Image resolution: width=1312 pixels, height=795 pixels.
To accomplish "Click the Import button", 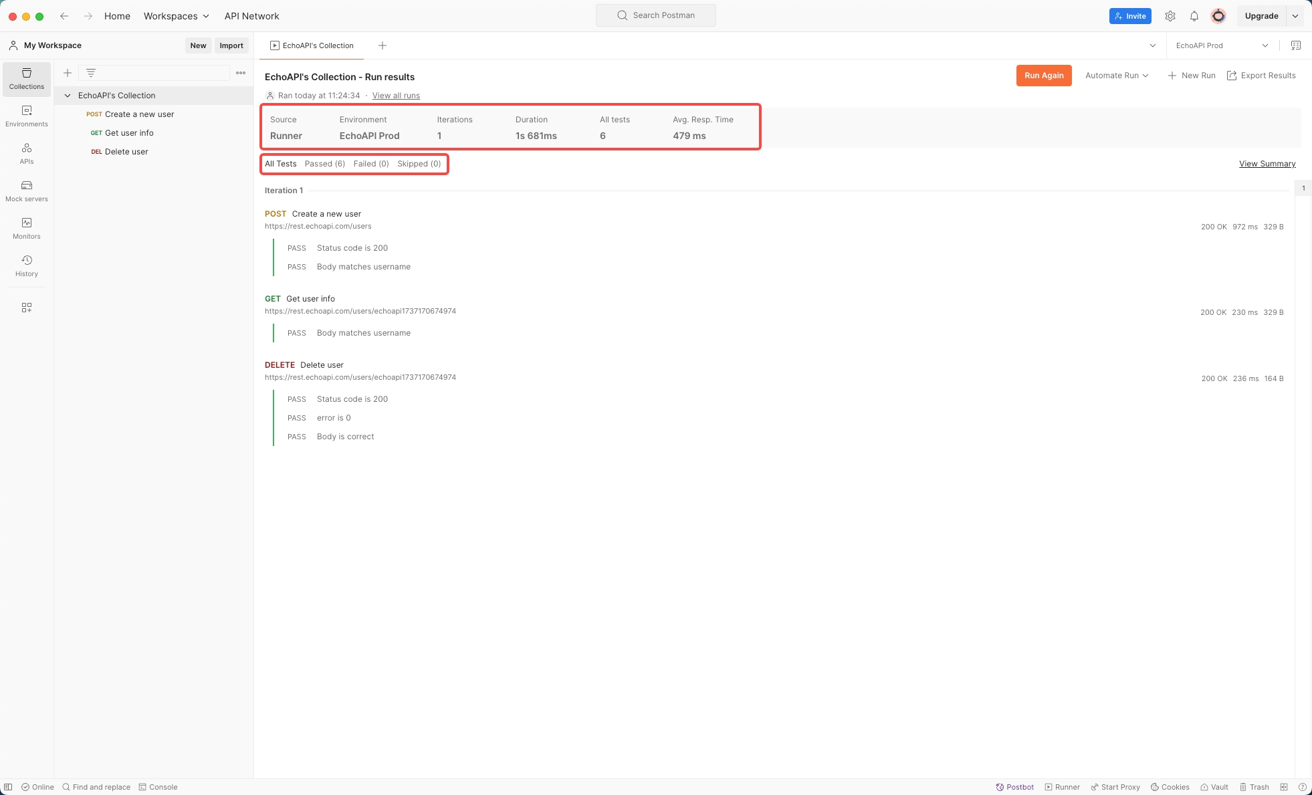I will (x=231, y=45).
